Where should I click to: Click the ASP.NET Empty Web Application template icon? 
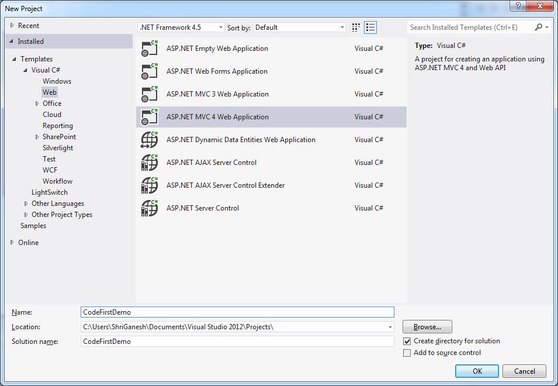(150, 49)
